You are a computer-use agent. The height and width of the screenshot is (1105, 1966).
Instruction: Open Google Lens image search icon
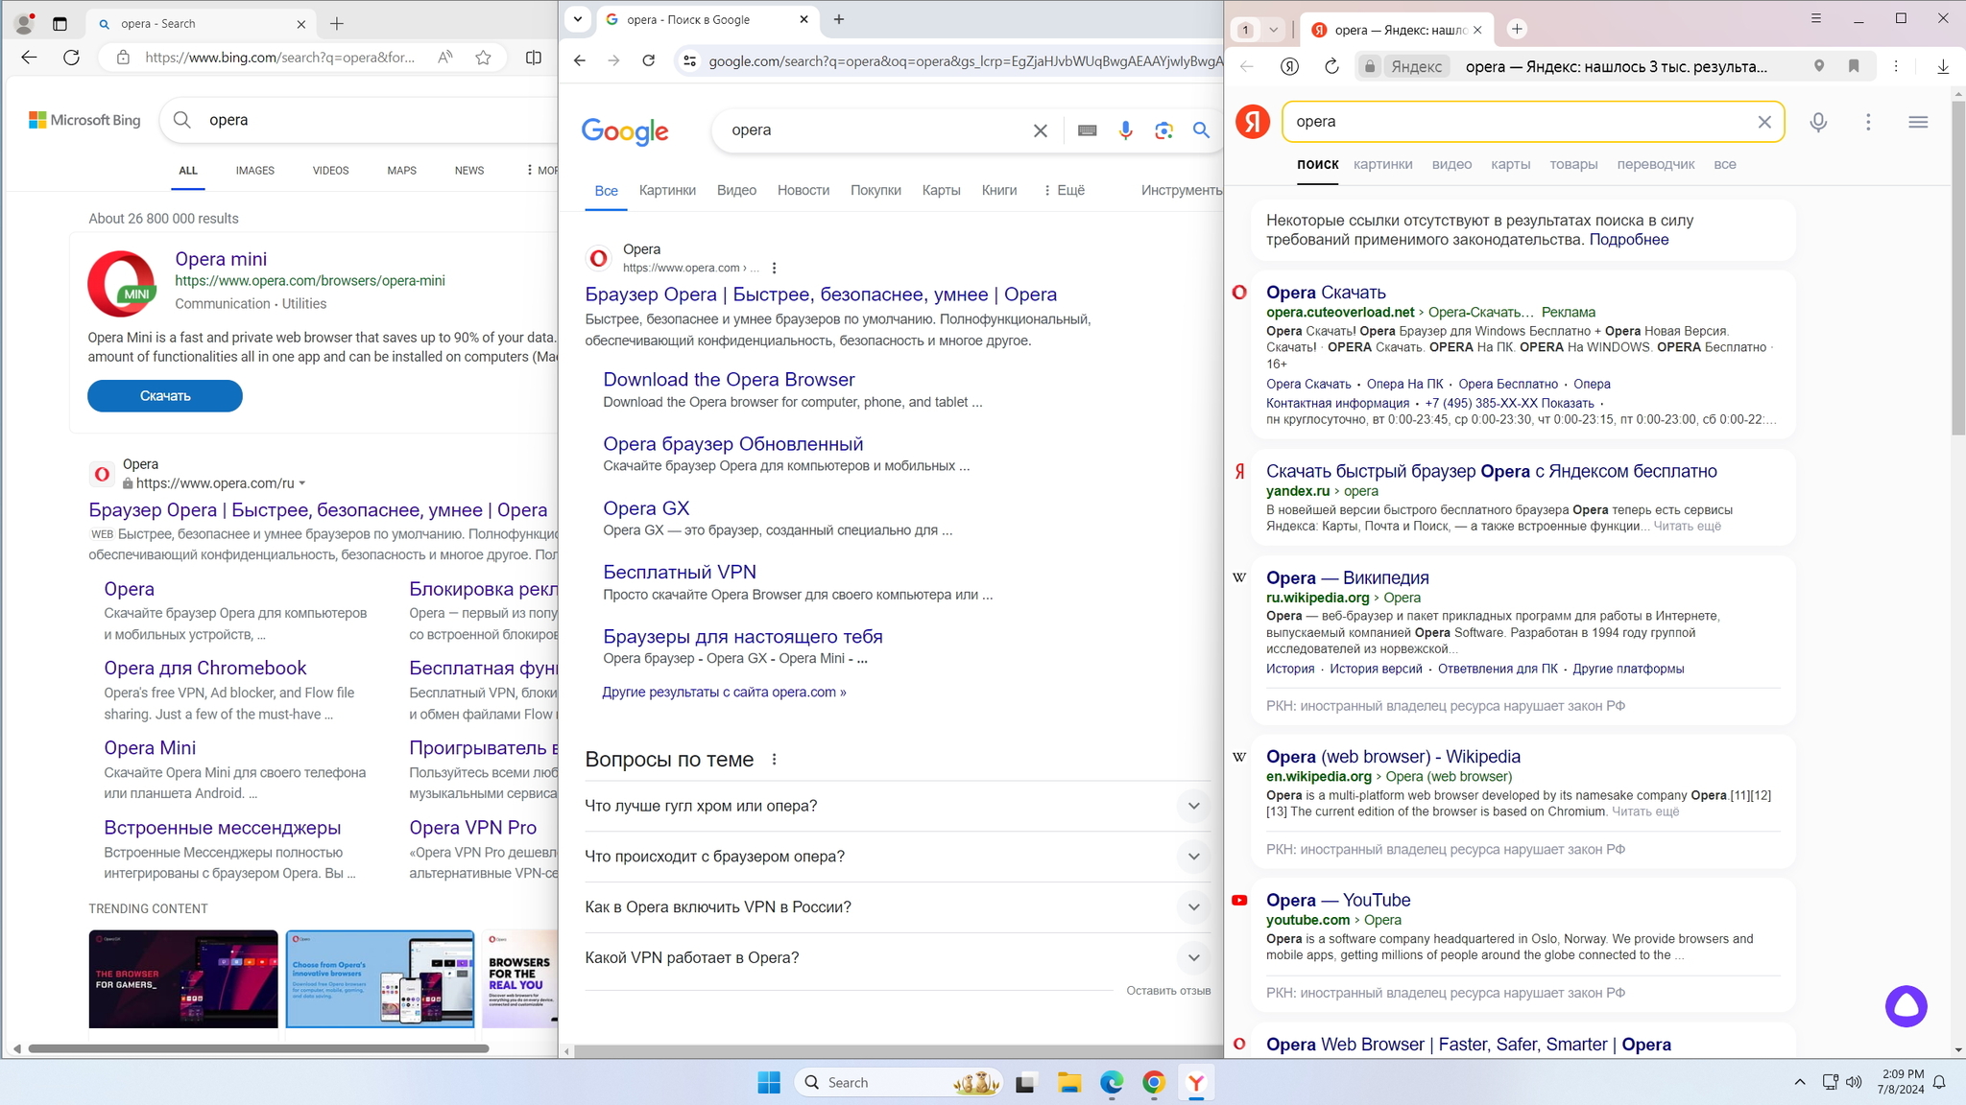coord(1163,130)
